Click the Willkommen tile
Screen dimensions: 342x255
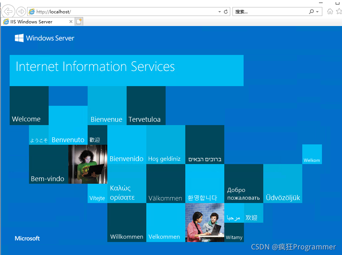click(127, 223)
